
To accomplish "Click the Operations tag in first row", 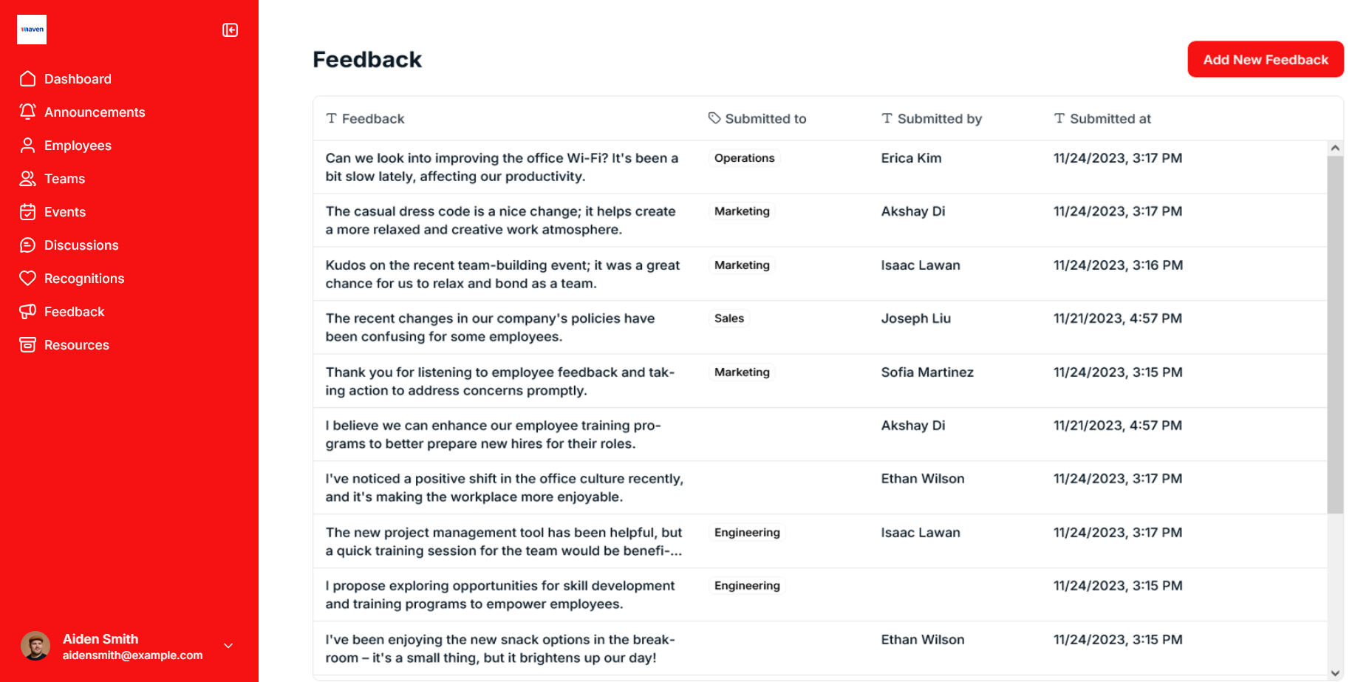I will (744, 158).
